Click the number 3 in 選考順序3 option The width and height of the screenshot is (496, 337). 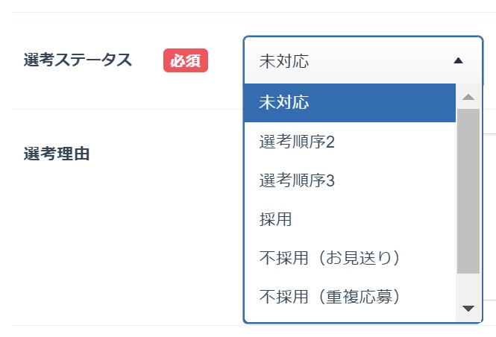pos(331,180)
